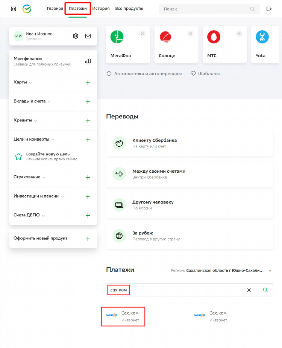Open Иван Иванов profile link
The image size is (282, 348).
click(39, 36)
